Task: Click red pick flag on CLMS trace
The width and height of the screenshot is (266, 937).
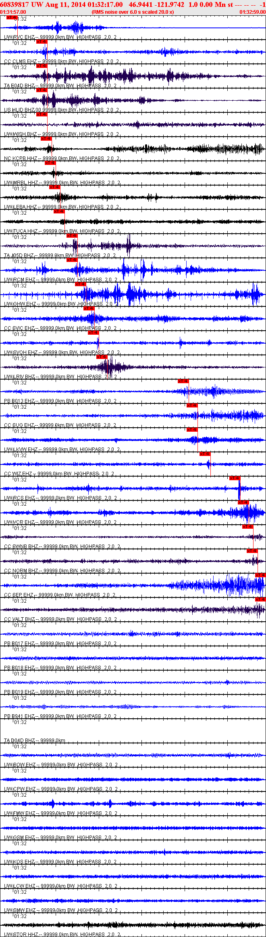Action: (x=42, y=42)
